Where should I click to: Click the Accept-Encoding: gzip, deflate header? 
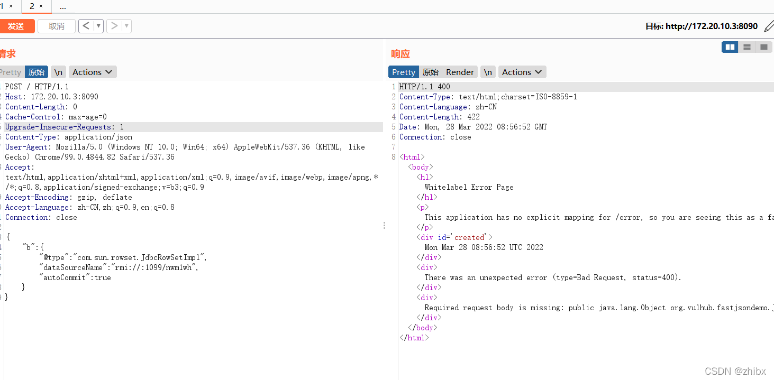pyautogui.click(x=69, y=197)
